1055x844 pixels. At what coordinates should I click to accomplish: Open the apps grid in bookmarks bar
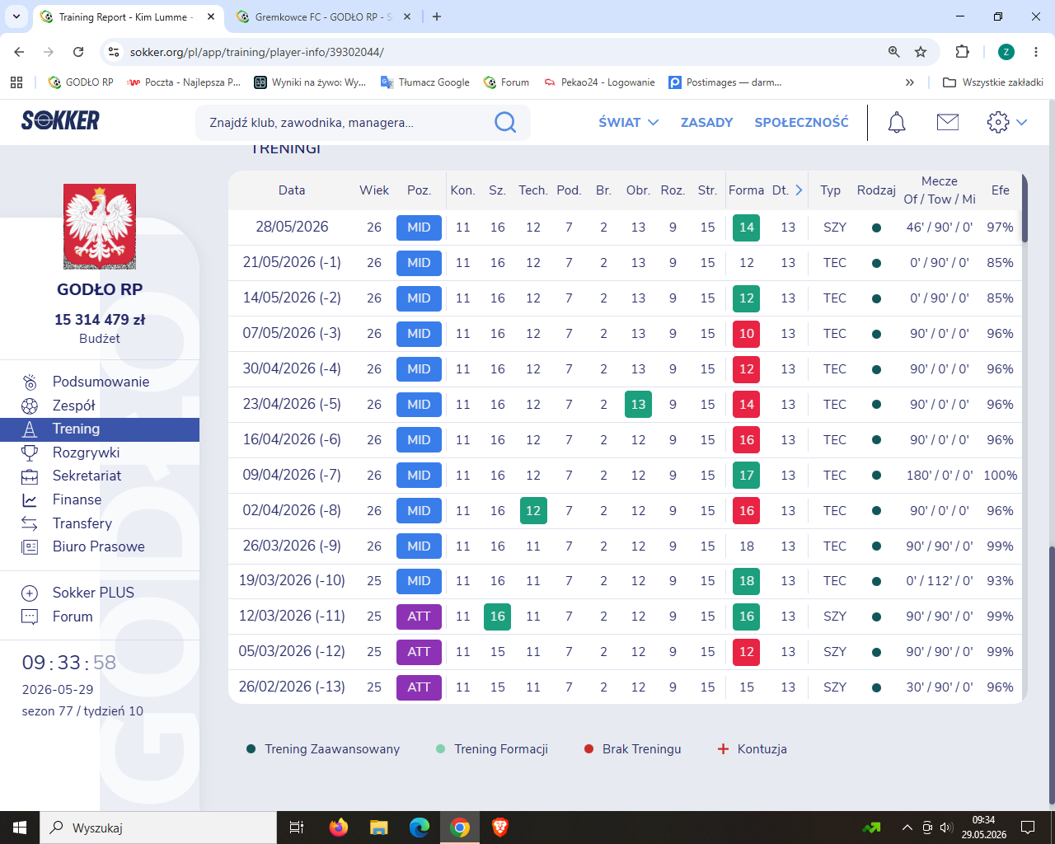pyautogui.click(x=16, y=82)
